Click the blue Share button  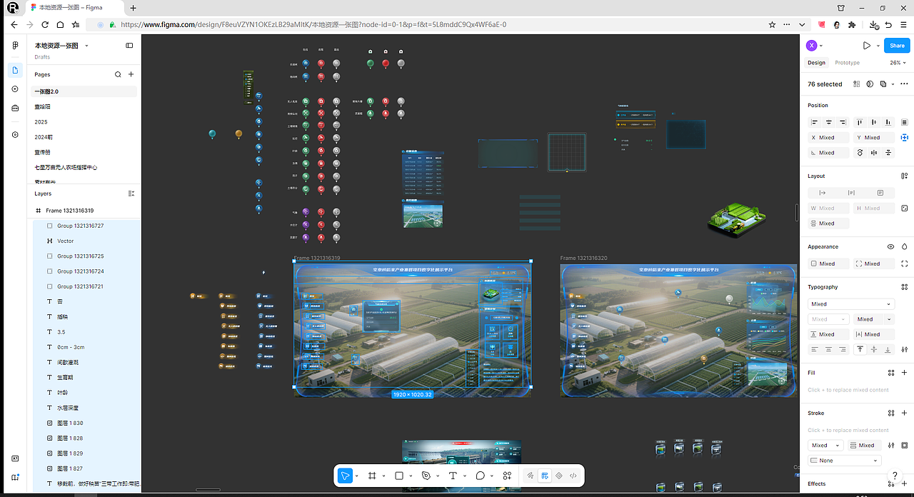[897, 46]
